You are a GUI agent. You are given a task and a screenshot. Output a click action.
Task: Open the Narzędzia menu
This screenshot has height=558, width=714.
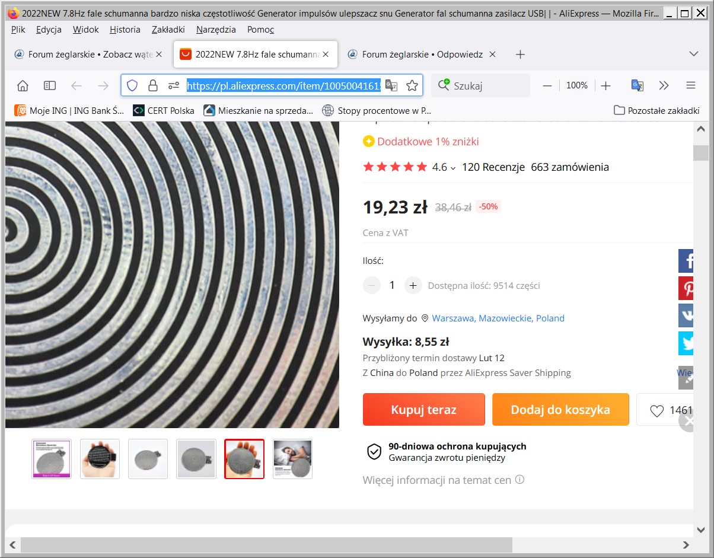[216, 29]
